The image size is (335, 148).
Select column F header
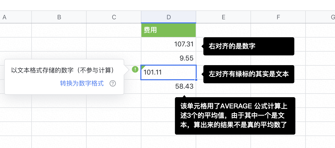pos(278,17)
